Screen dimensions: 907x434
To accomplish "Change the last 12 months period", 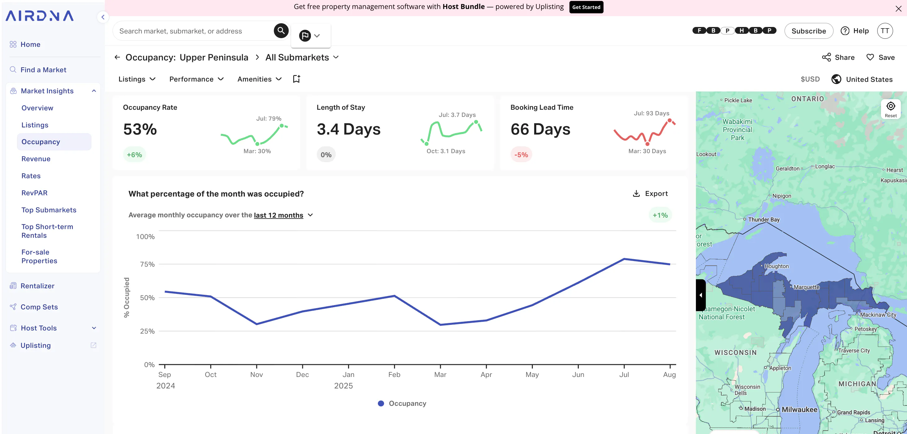I will pyautogui.click(x=283, y=215).
